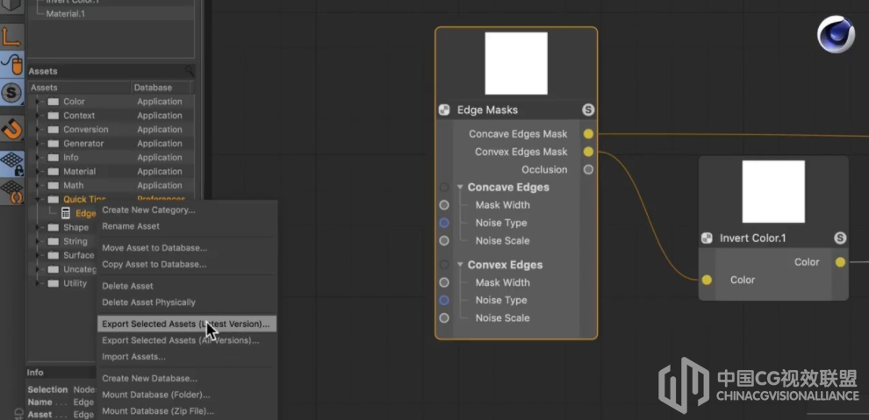Click Convex Edges Mask Width input port
Image resolution: width=869 pixels, height=420 pixels.
point(444,282)
